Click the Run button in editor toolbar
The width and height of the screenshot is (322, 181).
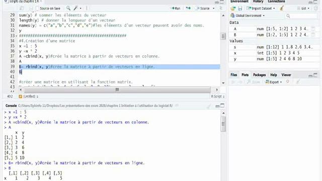coord(175,8)
